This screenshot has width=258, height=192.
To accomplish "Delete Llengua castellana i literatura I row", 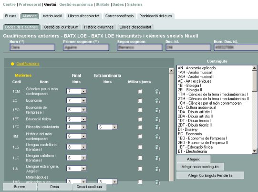I will [x=157, y=147].
